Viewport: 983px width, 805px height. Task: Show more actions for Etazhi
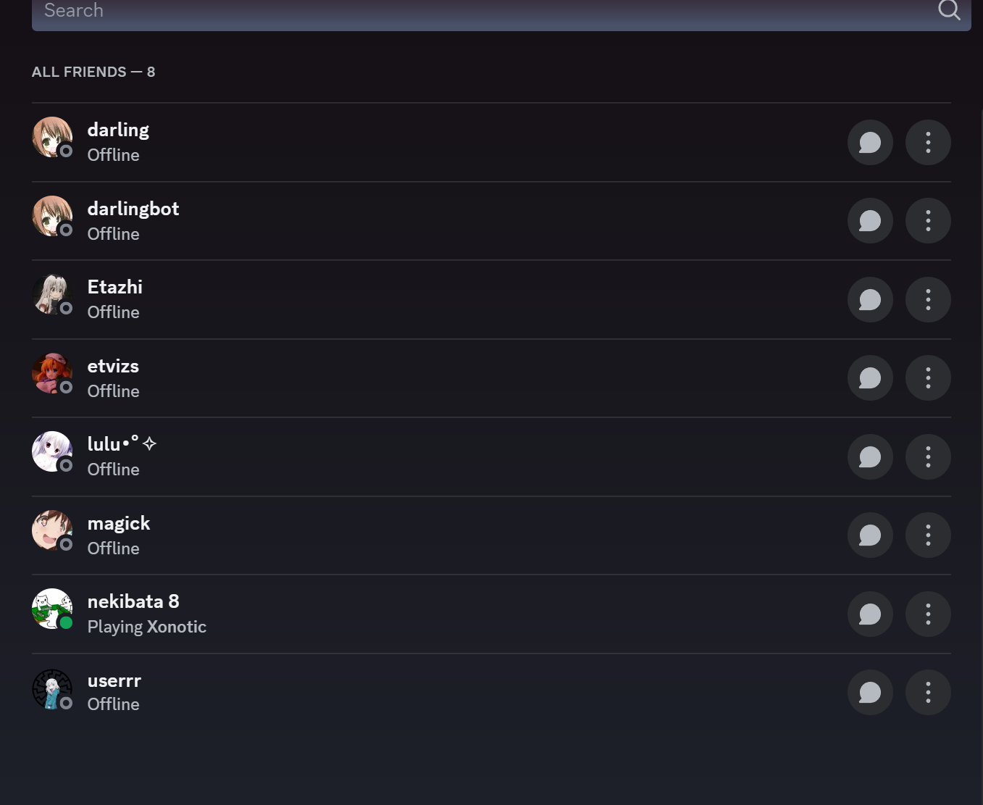tap(928, 299)
